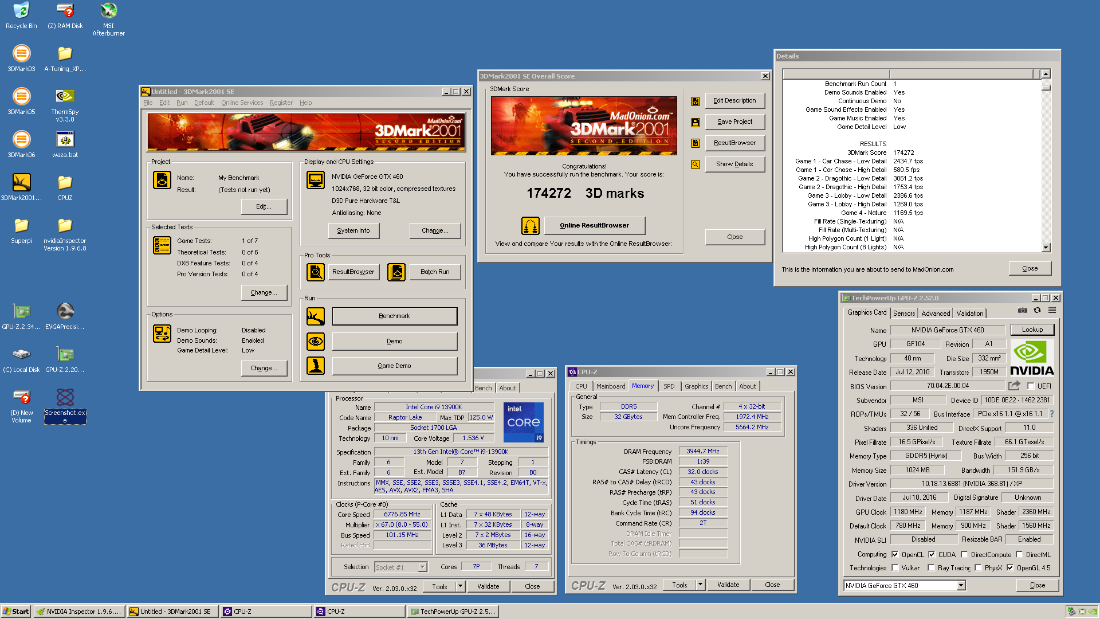
Task: Switch to TechPowerUp GPU-Z taskbar item
Action: pyautogui.click(x=453, y=612)
